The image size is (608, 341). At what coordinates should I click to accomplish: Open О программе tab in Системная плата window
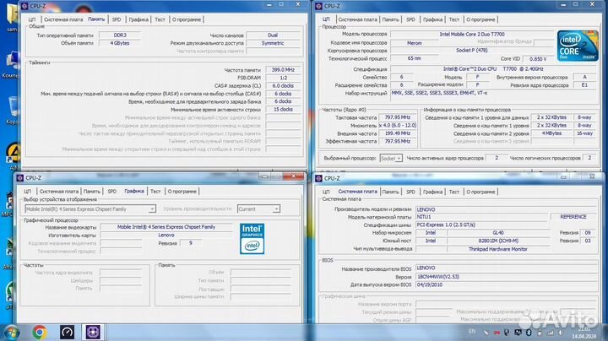coord(480,192)
